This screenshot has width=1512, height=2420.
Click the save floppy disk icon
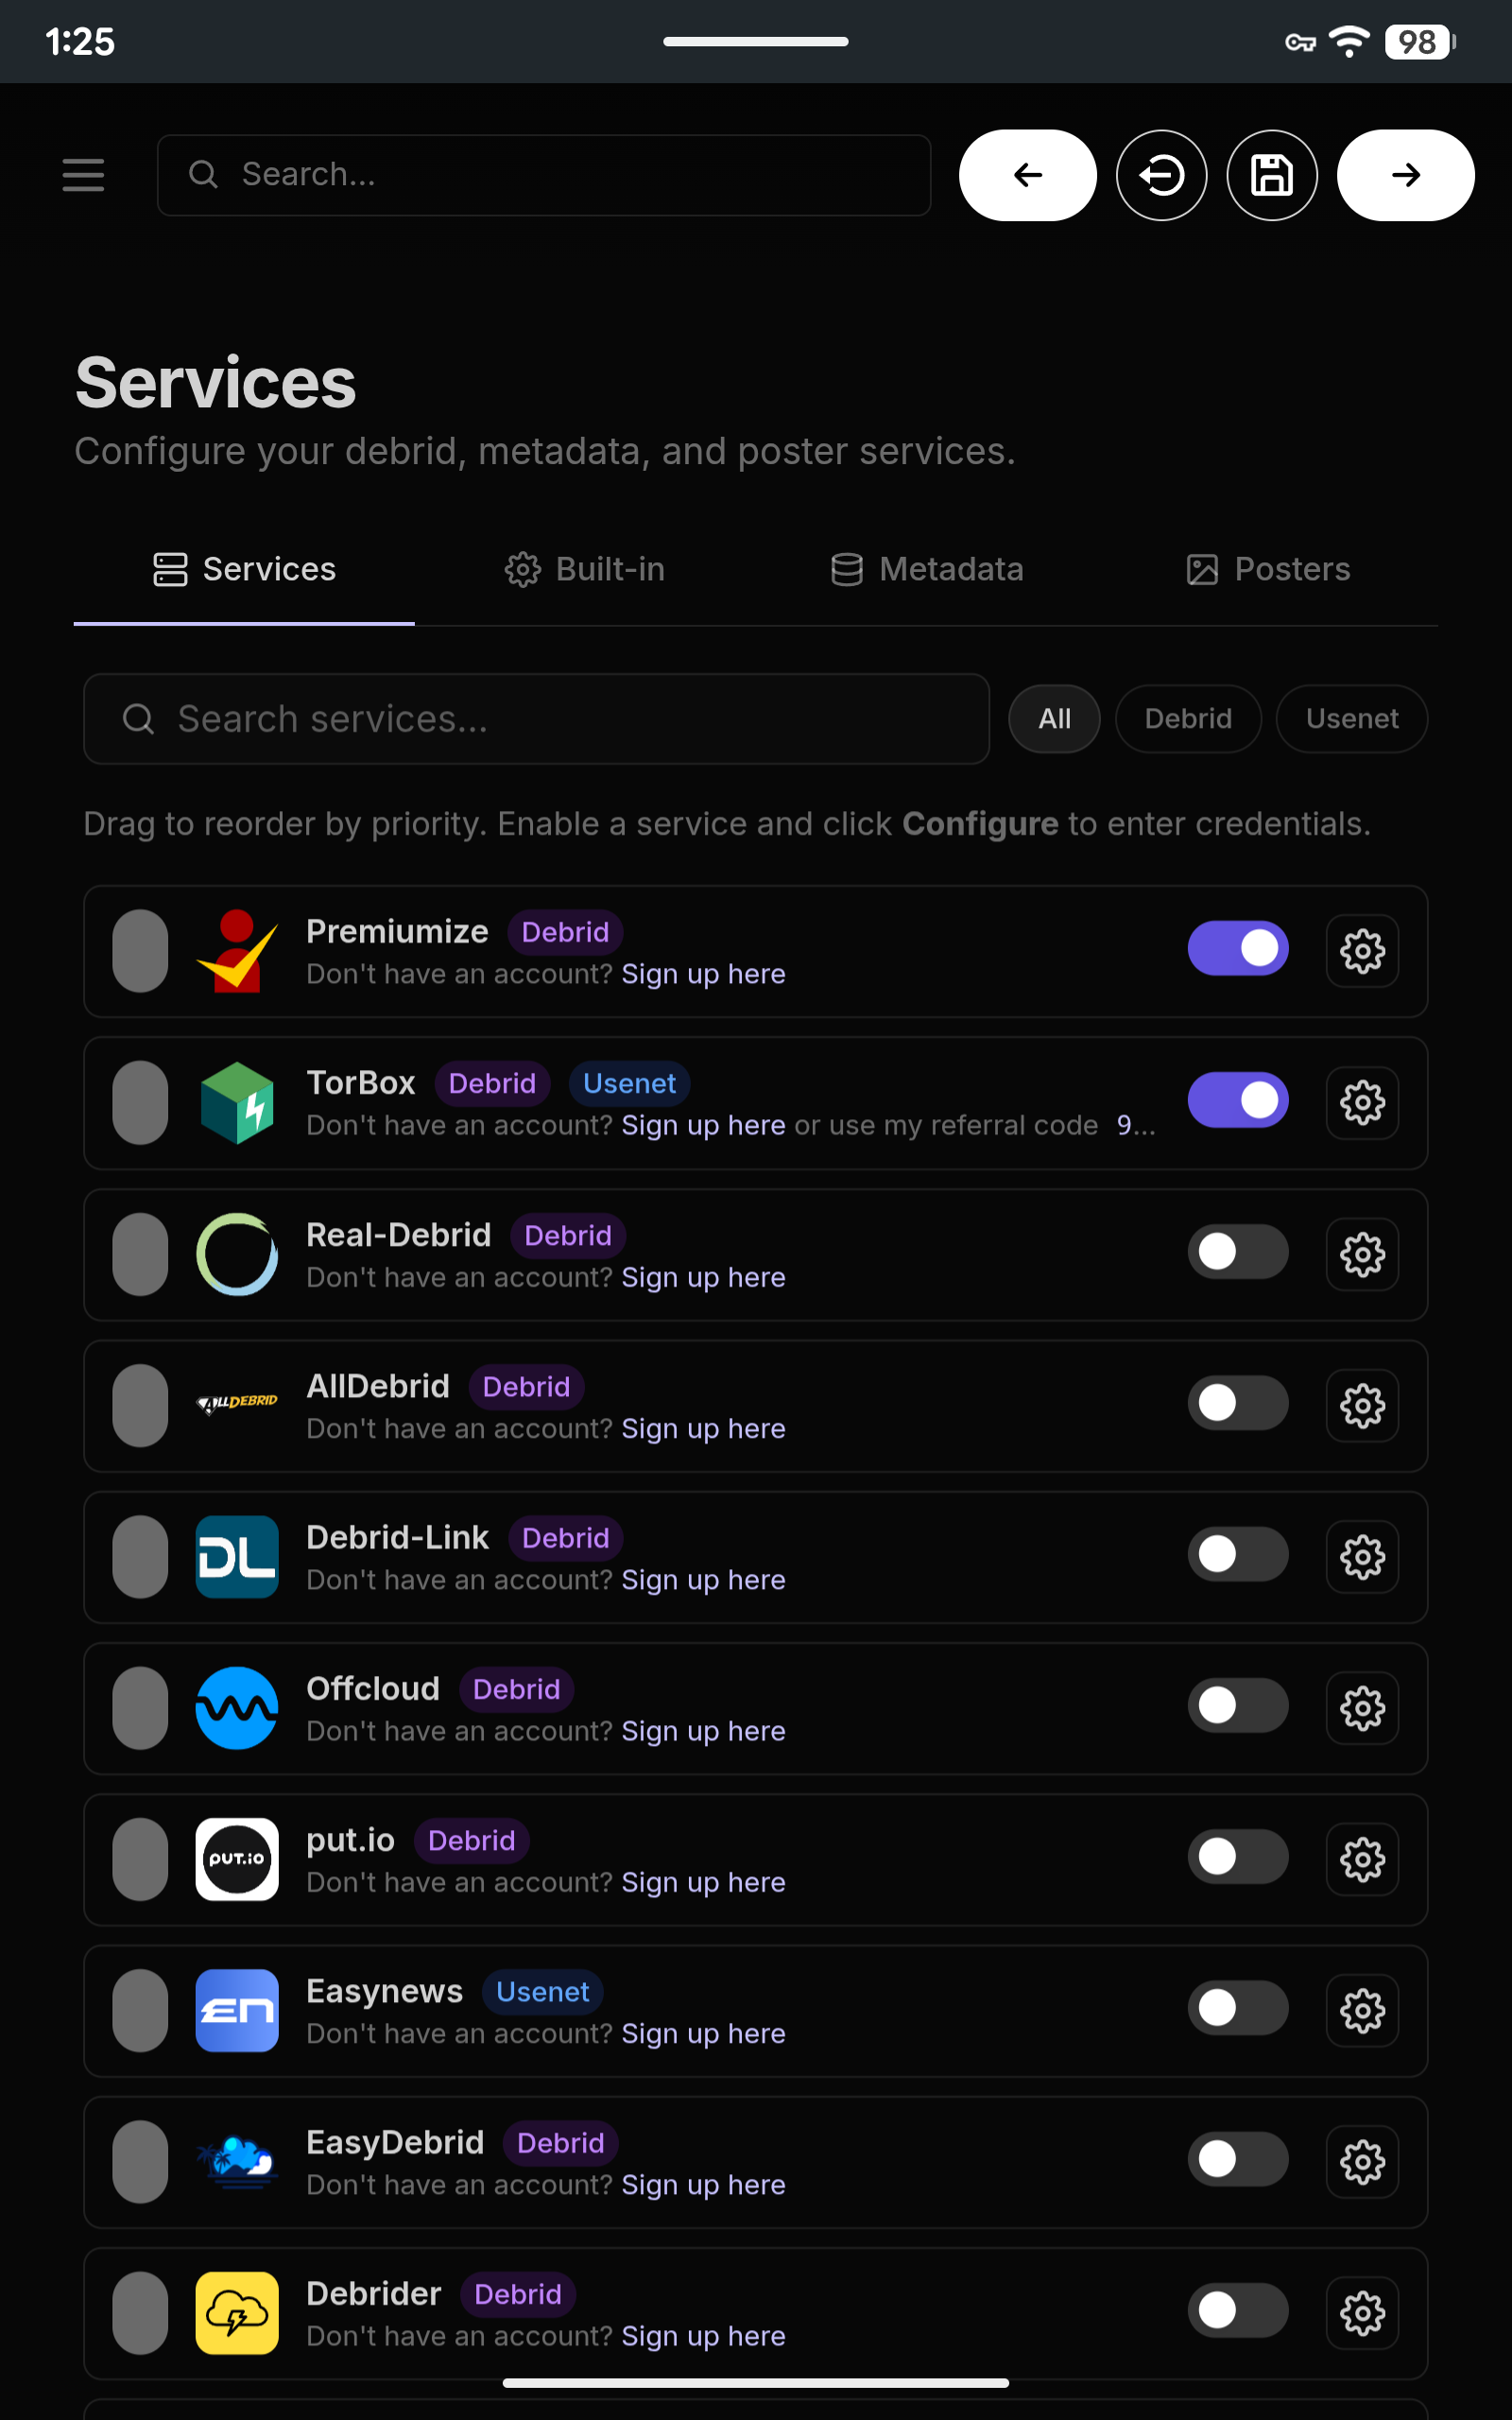1272,175
